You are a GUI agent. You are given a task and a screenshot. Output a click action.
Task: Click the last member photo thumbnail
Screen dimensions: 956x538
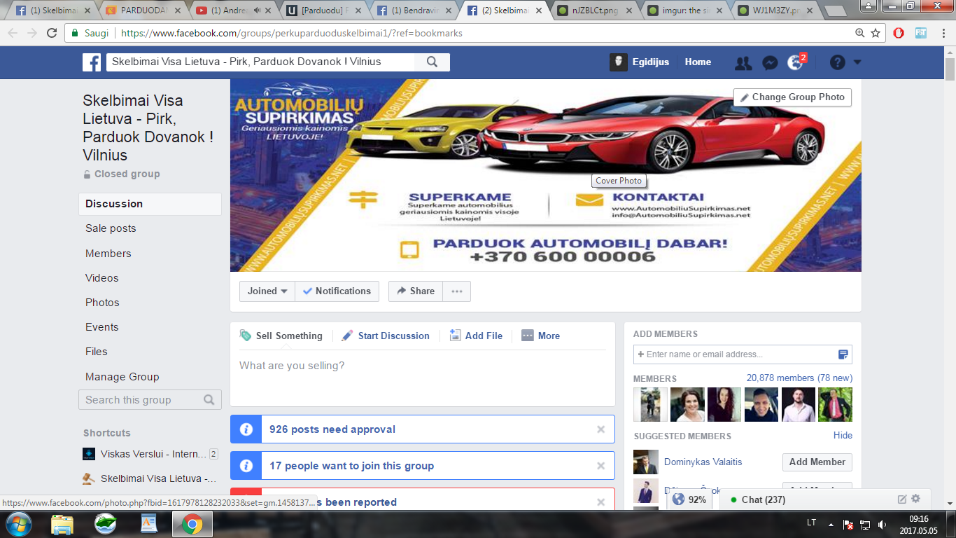836,405
